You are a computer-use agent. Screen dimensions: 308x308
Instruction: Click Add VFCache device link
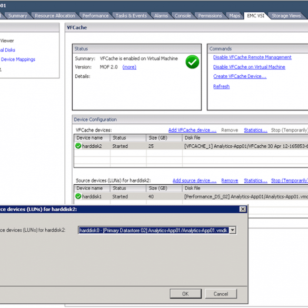[x=192, y=130]
